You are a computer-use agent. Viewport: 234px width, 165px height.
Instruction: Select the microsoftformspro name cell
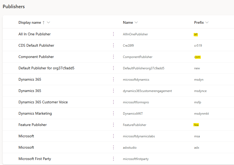coord(136,102)
